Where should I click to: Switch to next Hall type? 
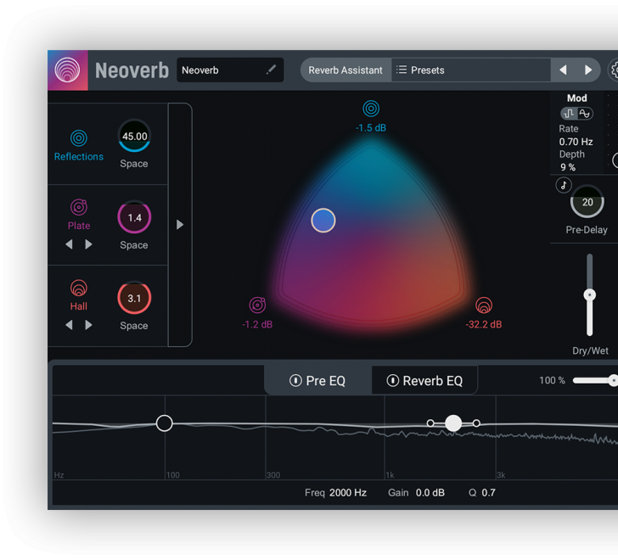coord(88,325)
